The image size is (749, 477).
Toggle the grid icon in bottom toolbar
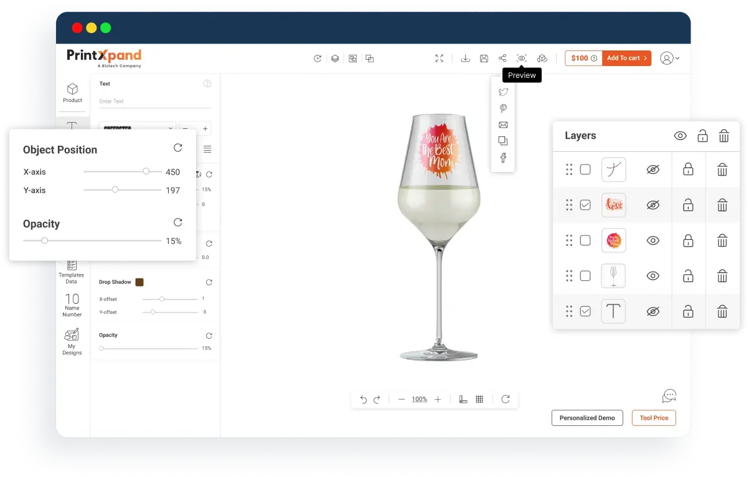click(x=479, y=399)
